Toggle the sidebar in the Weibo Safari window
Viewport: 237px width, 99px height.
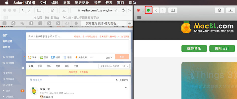click(39, 10)
